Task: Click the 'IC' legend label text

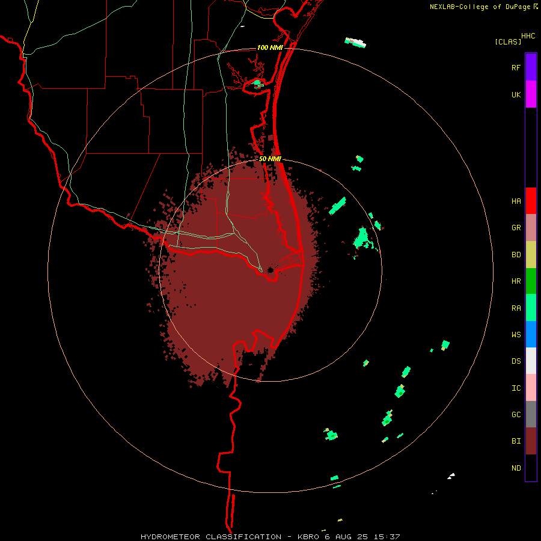Action: 516,388
